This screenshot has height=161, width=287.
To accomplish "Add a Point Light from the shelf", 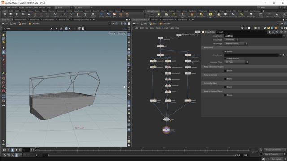I will click(x=159, y=15).
